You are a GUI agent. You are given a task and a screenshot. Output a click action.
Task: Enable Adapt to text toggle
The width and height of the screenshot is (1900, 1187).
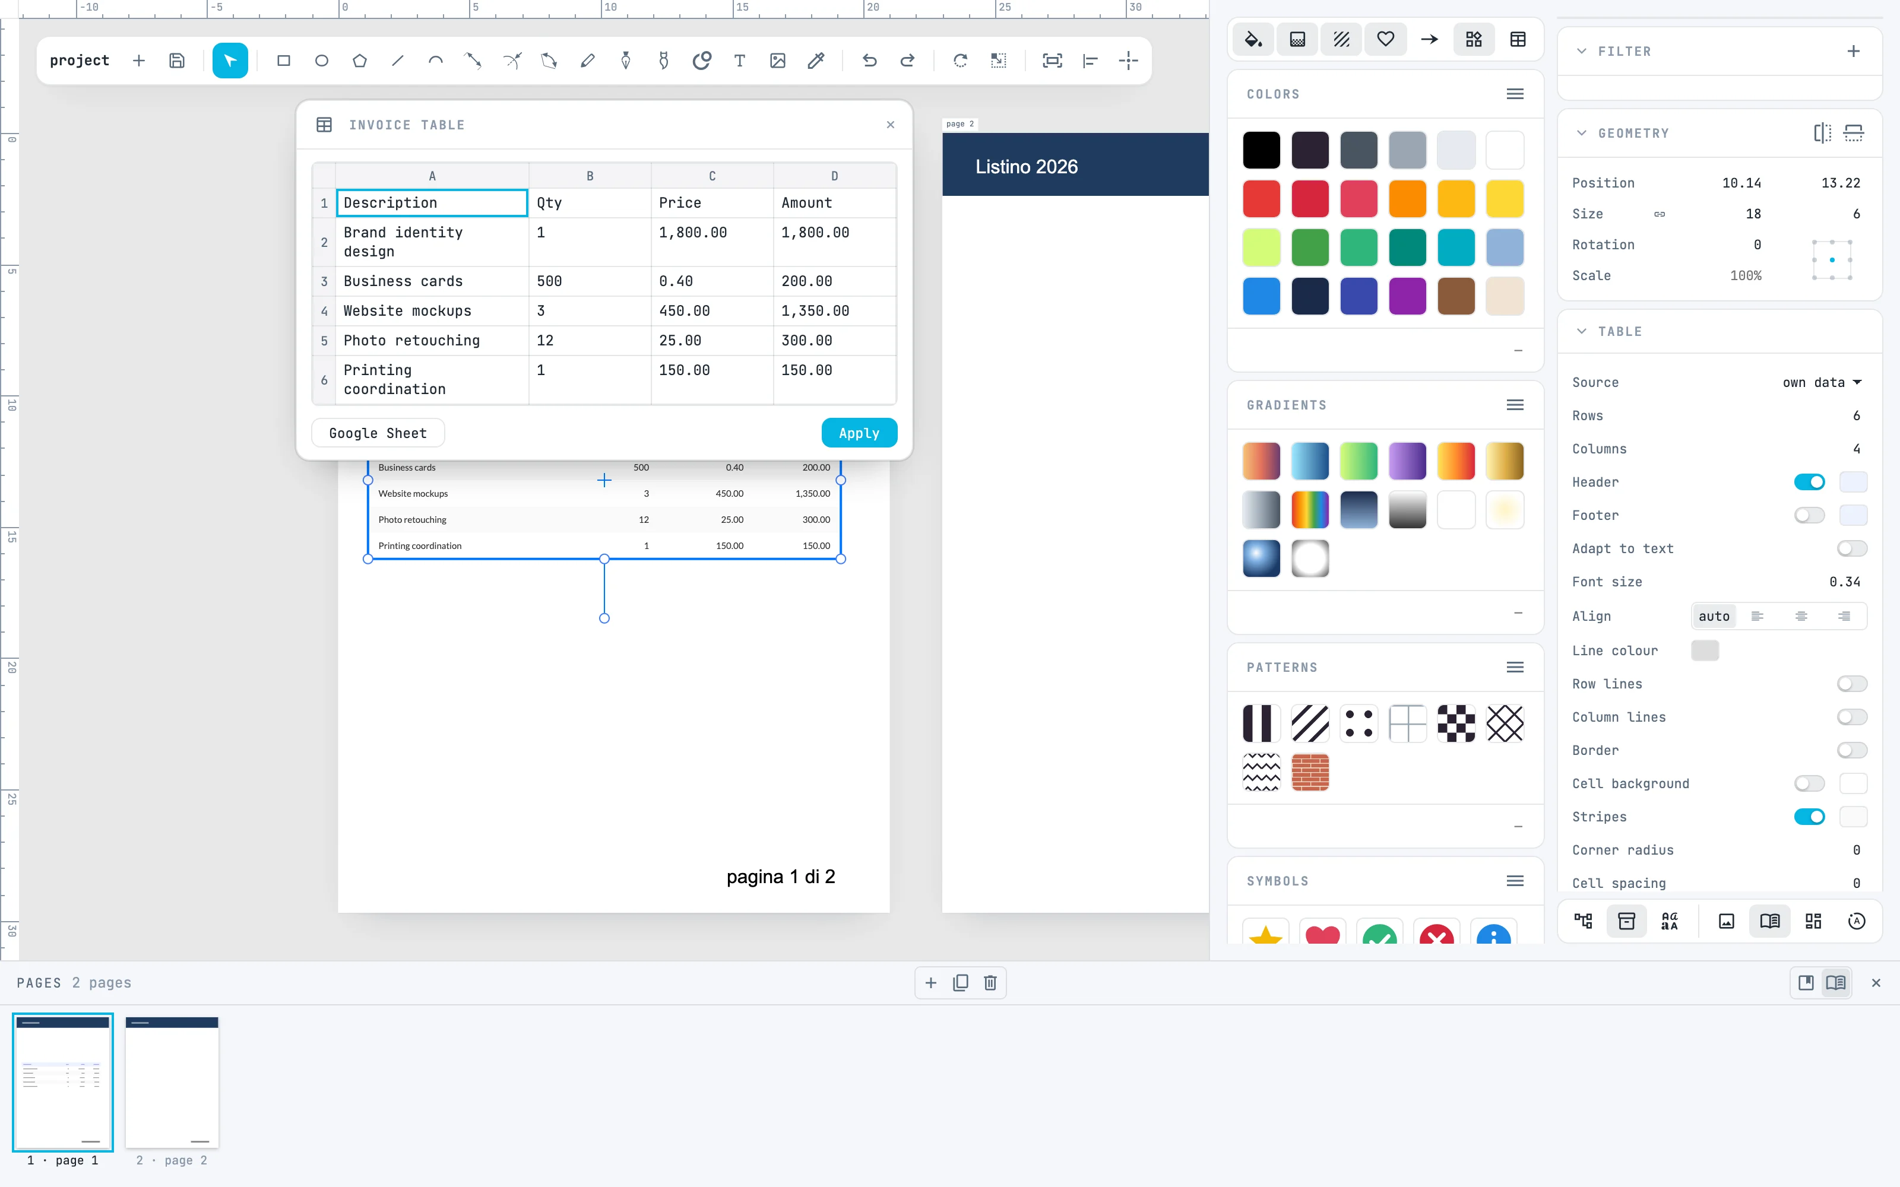(x=1851, y=549)
